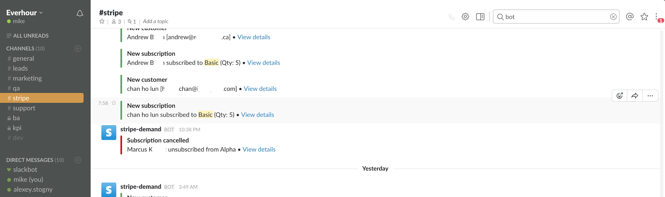
Task: Click Add a topic
Action: 155,22
